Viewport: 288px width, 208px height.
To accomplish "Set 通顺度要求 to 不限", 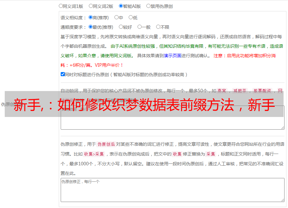I will pyautogui.click(x=158, y=27).
